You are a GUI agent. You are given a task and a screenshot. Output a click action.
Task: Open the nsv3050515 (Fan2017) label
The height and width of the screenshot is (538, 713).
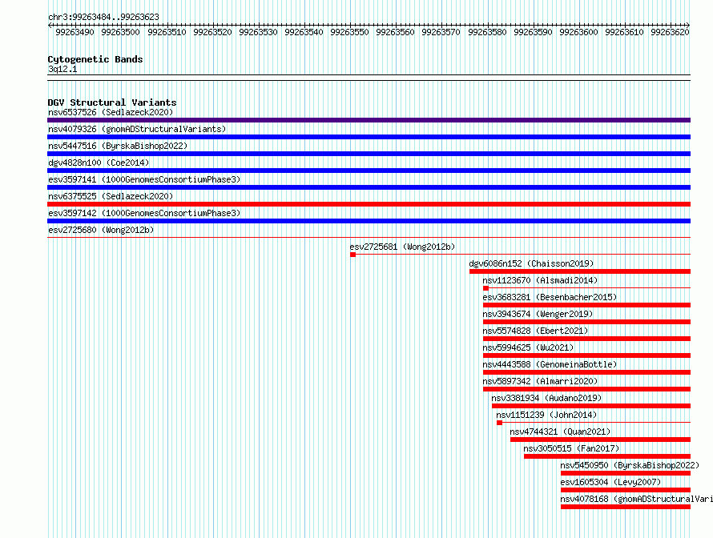point(571,448)
